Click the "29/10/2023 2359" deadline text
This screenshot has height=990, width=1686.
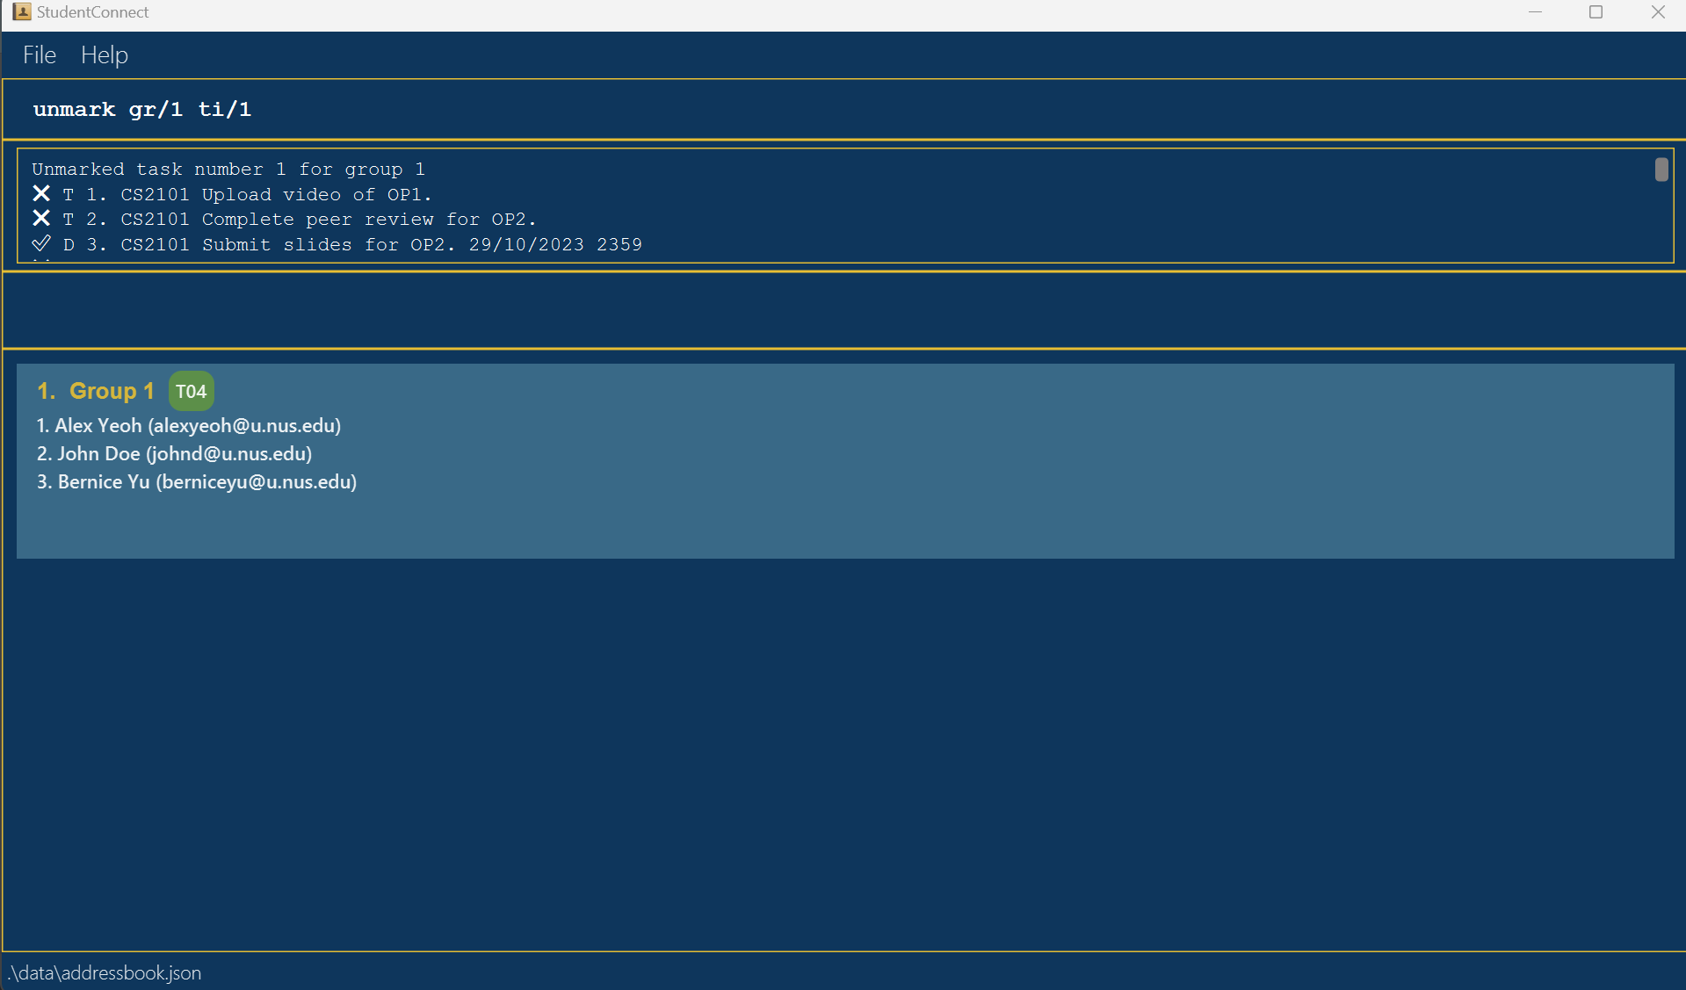point(555,244)
